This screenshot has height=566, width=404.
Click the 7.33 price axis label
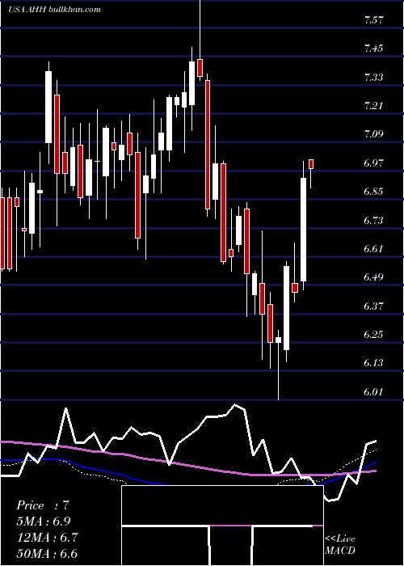click(373, 78)
